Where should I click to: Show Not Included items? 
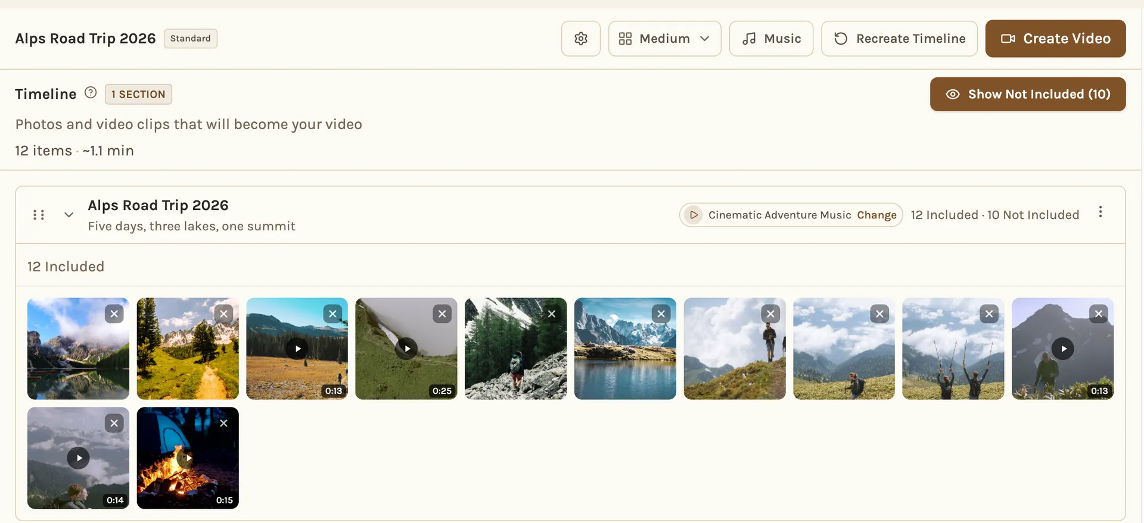pyautogui.click(x=1028, y=94)
